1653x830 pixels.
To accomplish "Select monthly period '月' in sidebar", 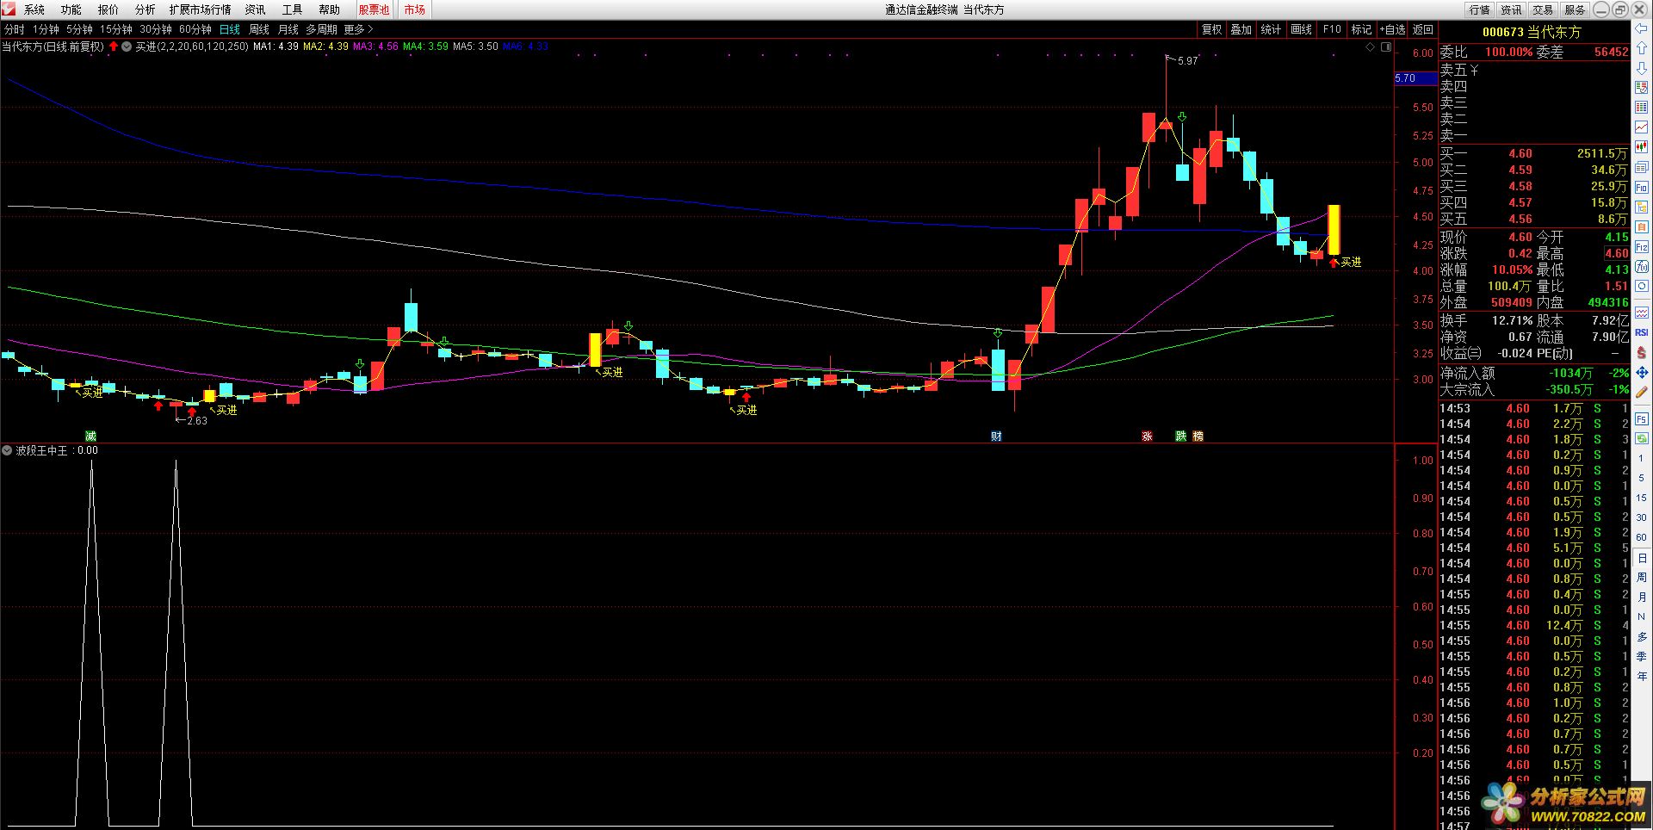I will point(1642,597).
